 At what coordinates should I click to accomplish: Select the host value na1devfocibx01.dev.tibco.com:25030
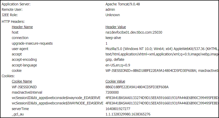[134, 32]
